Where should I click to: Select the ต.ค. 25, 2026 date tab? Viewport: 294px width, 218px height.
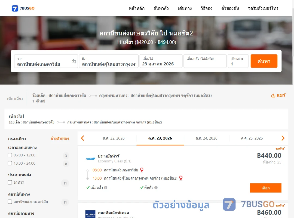[x=252, y=138]
